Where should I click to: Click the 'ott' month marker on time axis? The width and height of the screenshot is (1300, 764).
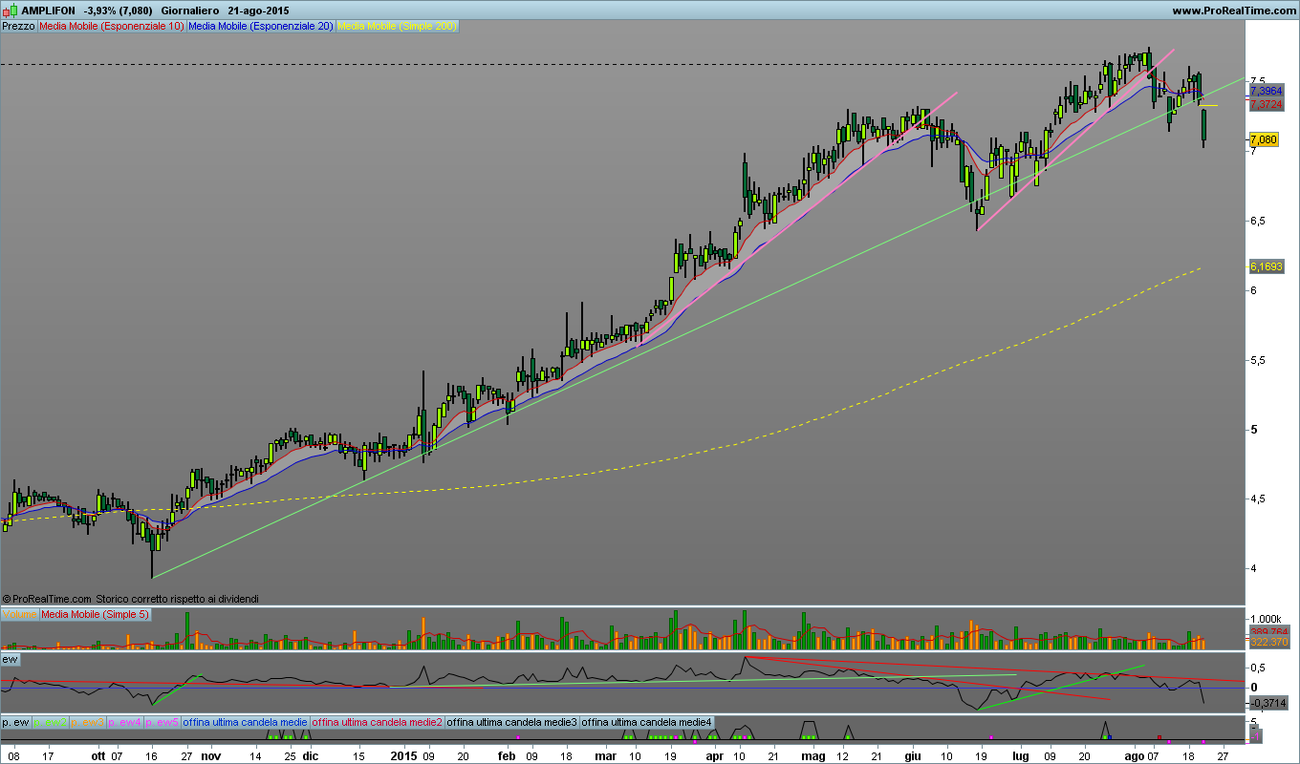[98, 754]
